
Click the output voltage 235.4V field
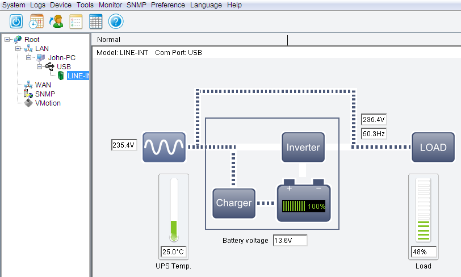click(x=374, y=119)
